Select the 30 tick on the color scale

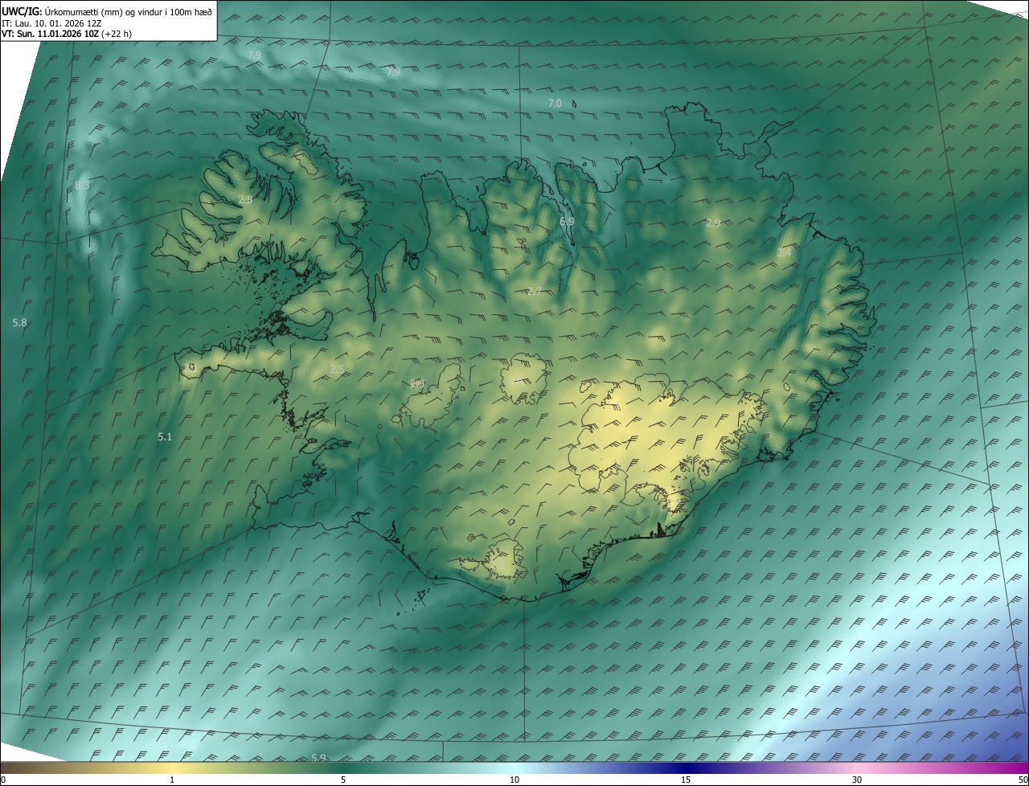pyautogui.click(x=857, y=780)
